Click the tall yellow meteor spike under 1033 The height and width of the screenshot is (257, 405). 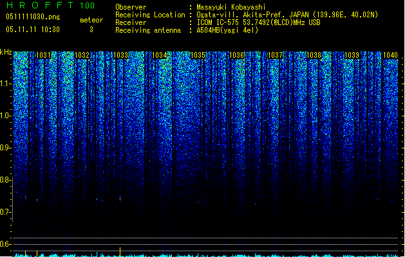click(120, 252)
